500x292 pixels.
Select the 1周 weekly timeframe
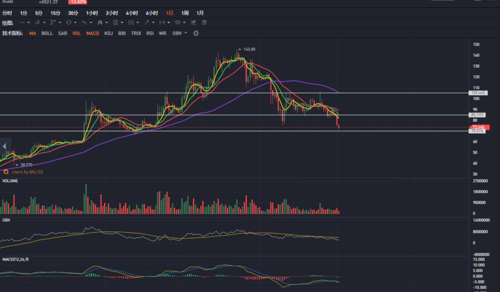185,13
